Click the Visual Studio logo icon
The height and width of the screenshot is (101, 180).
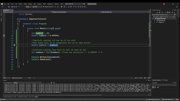pyautogui.click(x=2, y=4)
